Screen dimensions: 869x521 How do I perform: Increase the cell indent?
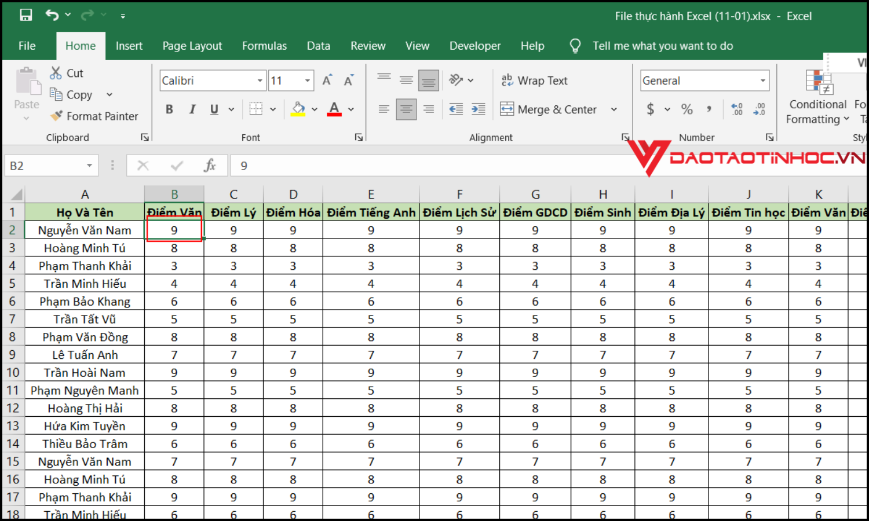click(x=479, y=109)
